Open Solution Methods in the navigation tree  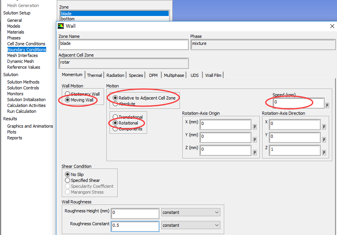[x=23, y=82]
